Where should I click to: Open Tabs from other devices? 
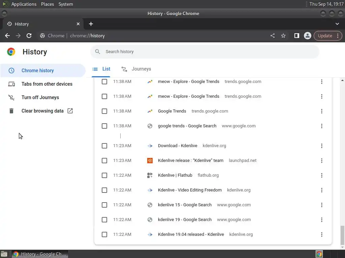[x=43, y=84]
